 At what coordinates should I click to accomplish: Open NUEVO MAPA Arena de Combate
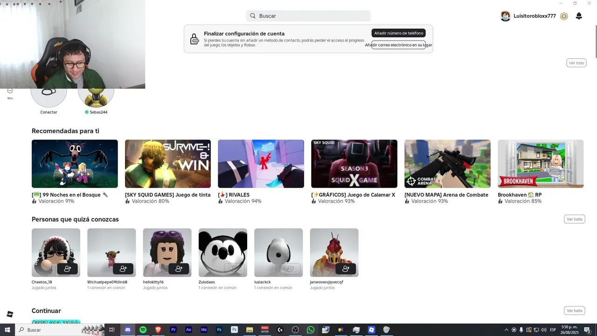pos(447,164)
